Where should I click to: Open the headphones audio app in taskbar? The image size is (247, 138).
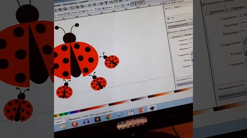click(x=86, y=122)
